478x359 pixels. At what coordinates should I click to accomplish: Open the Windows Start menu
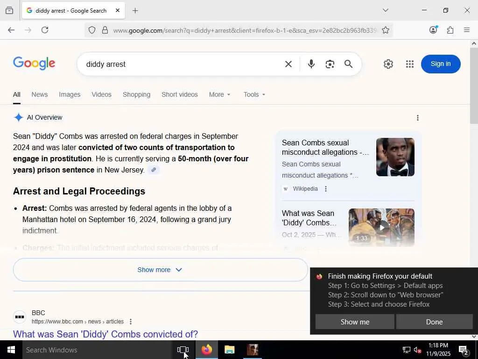11,350
